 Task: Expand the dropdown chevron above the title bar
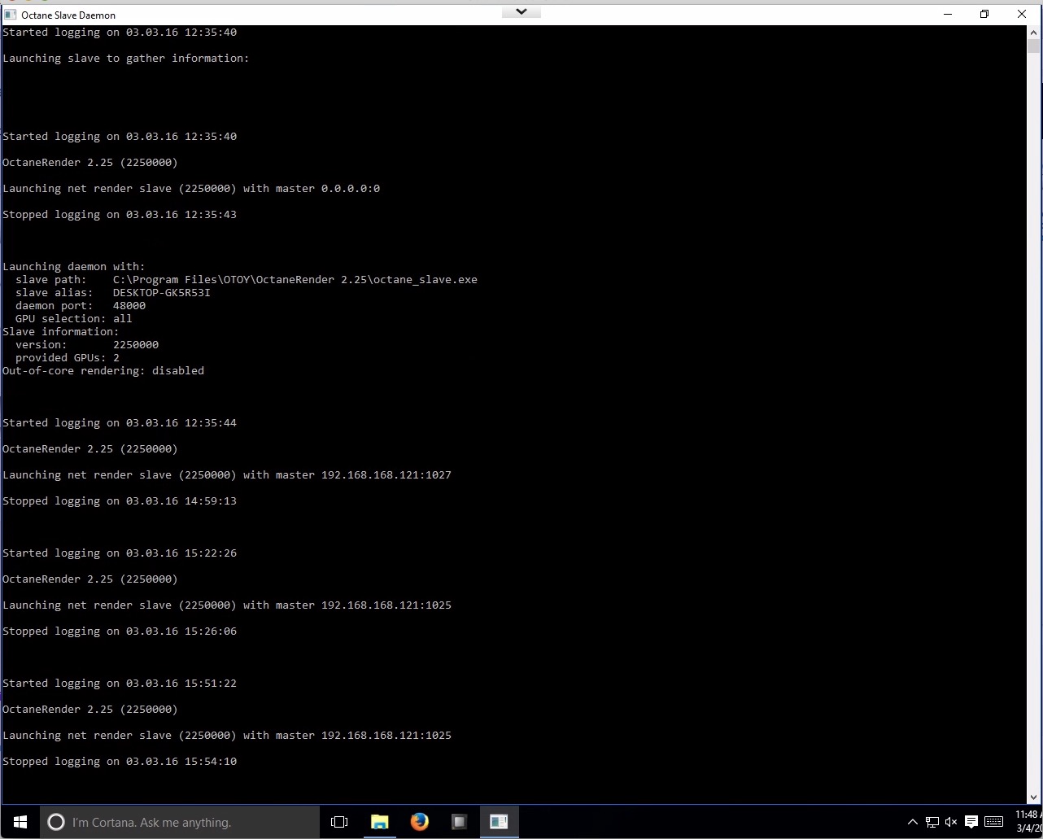click(521, 11)
